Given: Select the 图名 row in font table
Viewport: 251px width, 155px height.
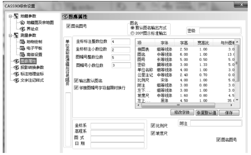Looking at the screenshot, I should click(x=186, y=55).
